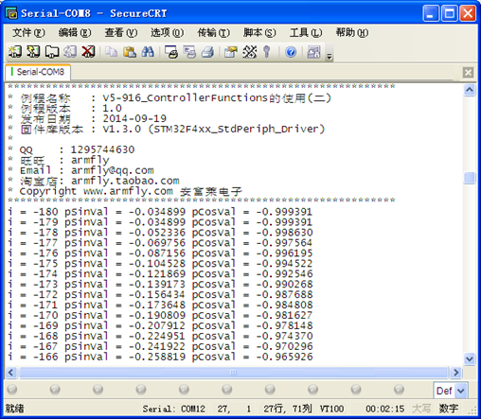Viewport: 481px width, 419px height.
Task: Click the Print Screen toolbar icon
Action: click(x=171, y=52)
